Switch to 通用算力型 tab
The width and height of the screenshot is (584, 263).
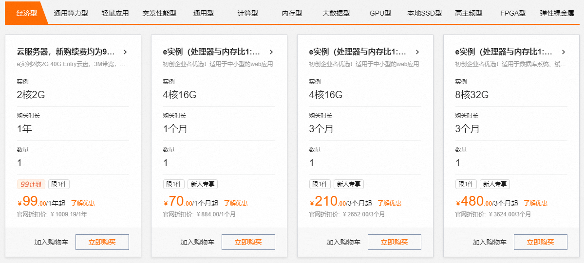[x=71, y=14]
